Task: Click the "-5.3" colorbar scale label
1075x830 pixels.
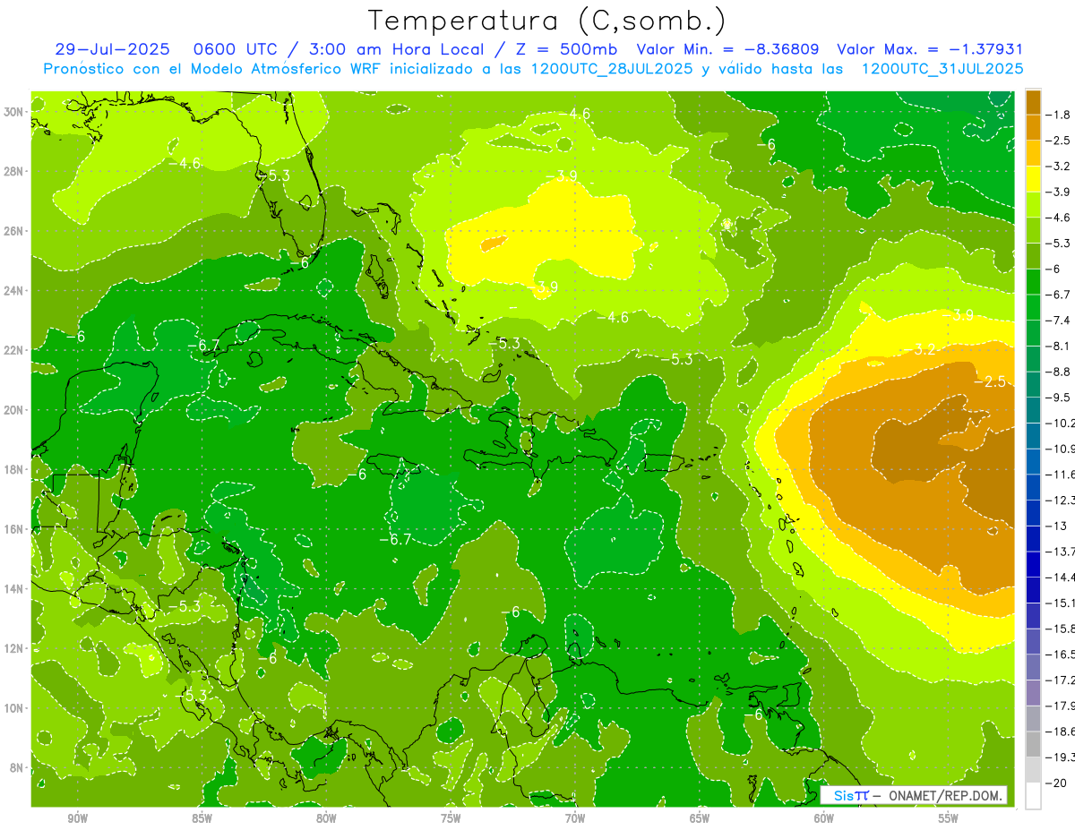Action: pos(1057,244)
